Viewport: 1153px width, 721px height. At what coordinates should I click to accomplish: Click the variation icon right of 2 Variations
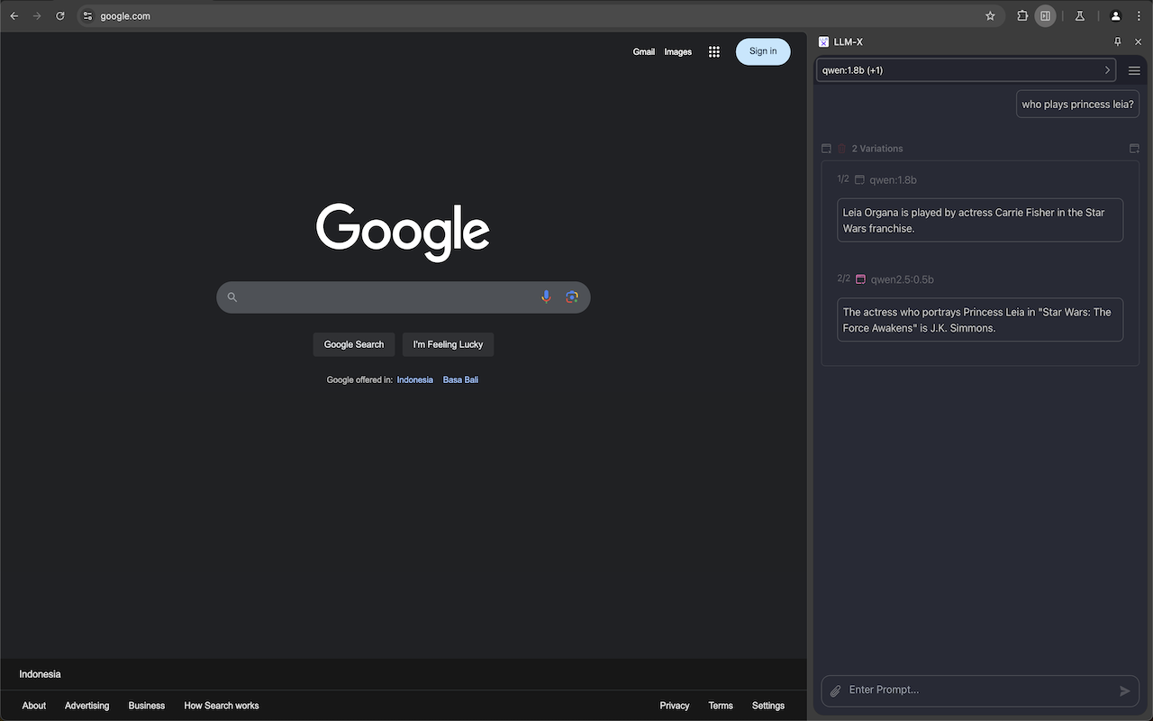point(1134,149)
